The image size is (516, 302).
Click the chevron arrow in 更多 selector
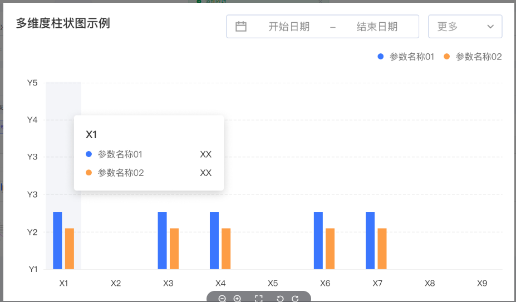tap(490, 27)
